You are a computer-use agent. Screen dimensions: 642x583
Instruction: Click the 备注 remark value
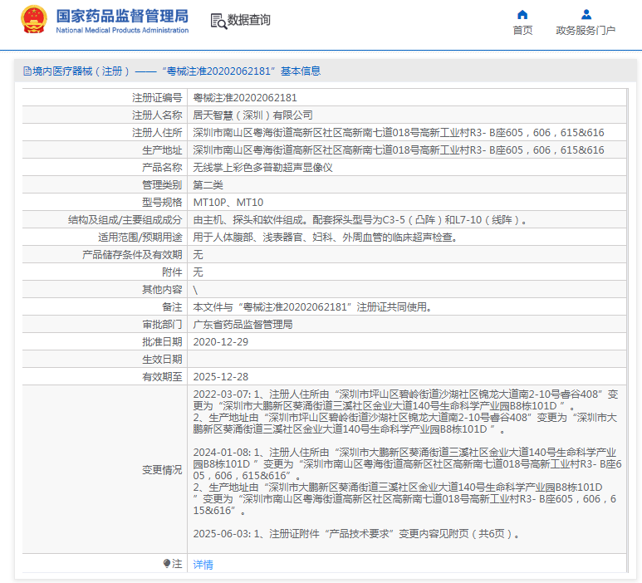pos(313,307)
